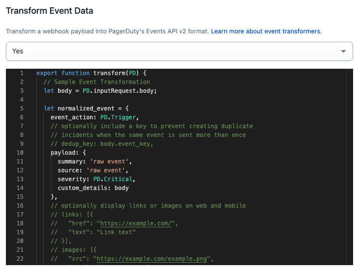Click the summary: 'raw event' line
359x271 pixels.
(x=94, y=162)
